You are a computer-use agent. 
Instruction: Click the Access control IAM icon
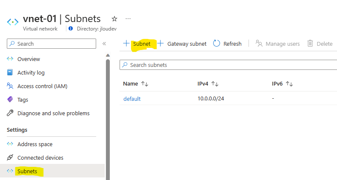(10, 86)
